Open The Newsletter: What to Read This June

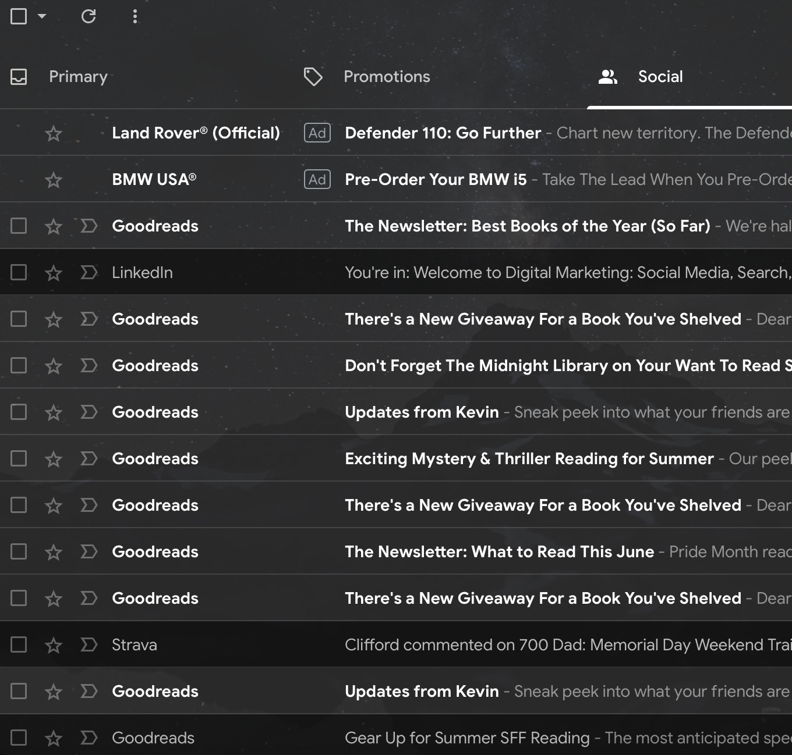point(499,551)
